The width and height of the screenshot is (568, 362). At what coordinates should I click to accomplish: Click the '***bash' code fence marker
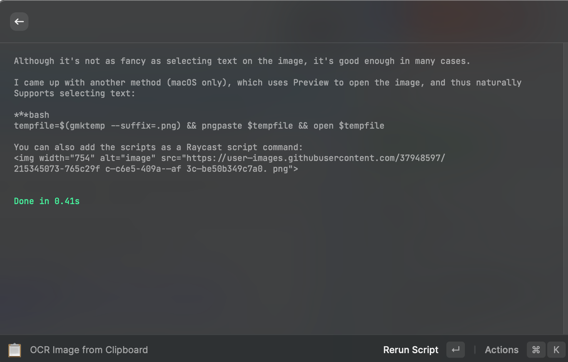[x=31, y=114]
